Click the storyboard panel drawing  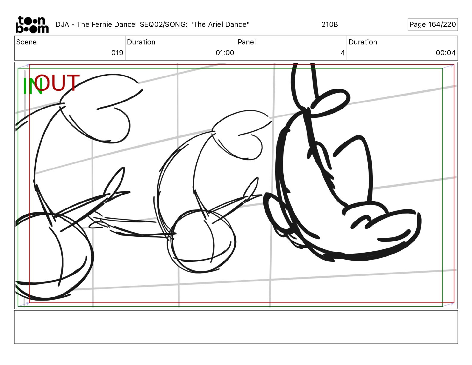(x=236, y=185)
